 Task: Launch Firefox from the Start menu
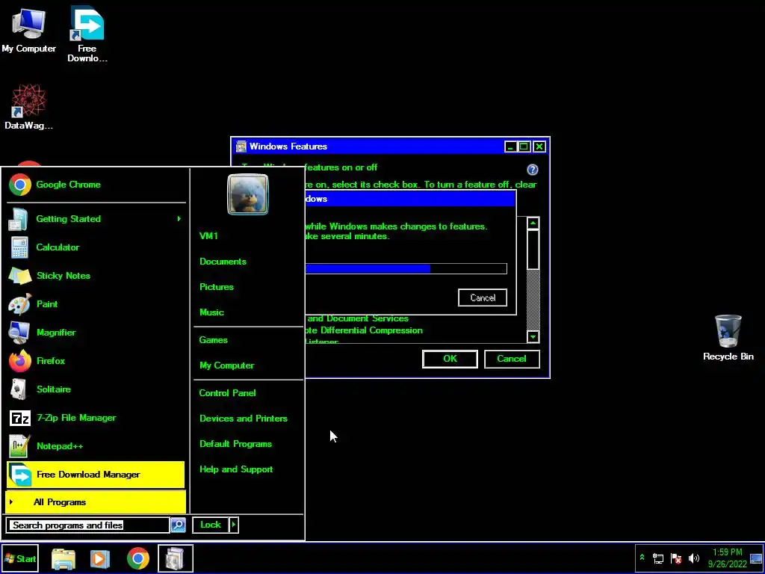point(96,361)
